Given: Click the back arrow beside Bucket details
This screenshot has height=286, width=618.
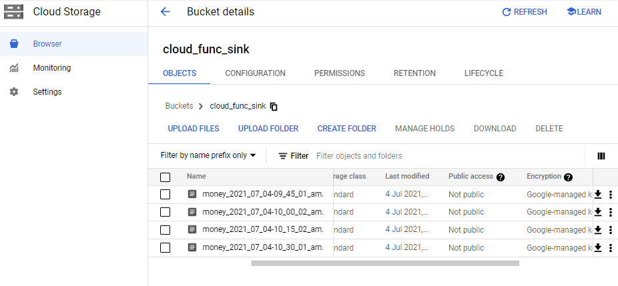Looking at the screenshot, I should (x=166, y=12).
